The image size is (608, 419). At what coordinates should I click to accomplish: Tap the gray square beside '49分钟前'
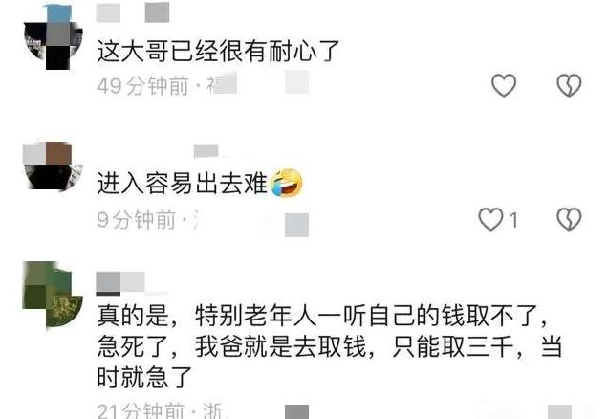[x=297, y=82]
